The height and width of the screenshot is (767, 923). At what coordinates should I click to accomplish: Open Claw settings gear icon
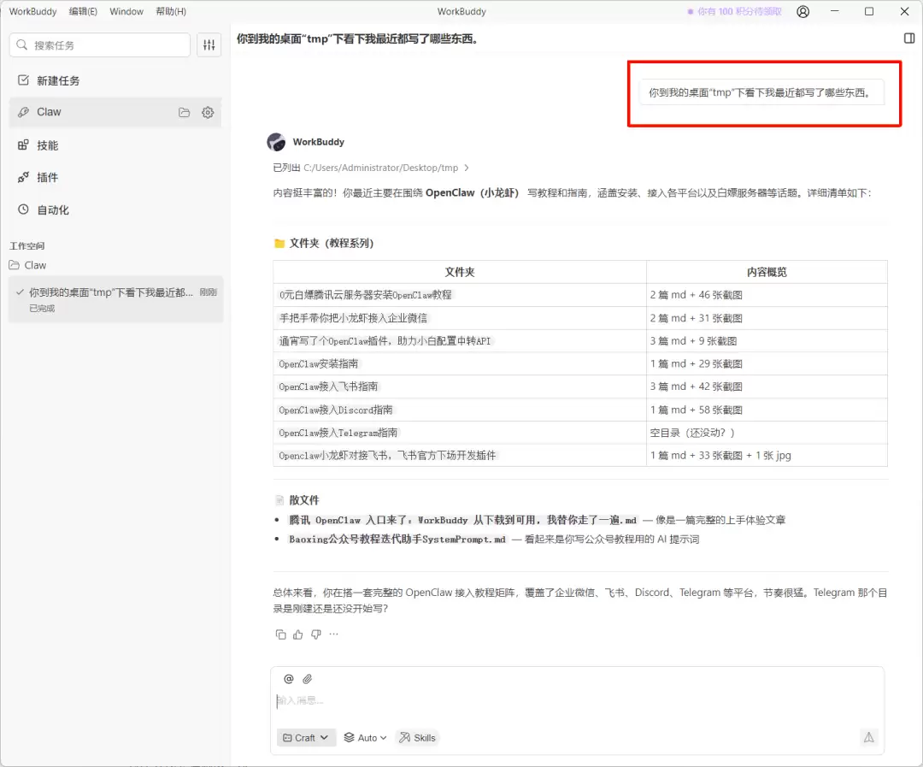tap(208, 112)
